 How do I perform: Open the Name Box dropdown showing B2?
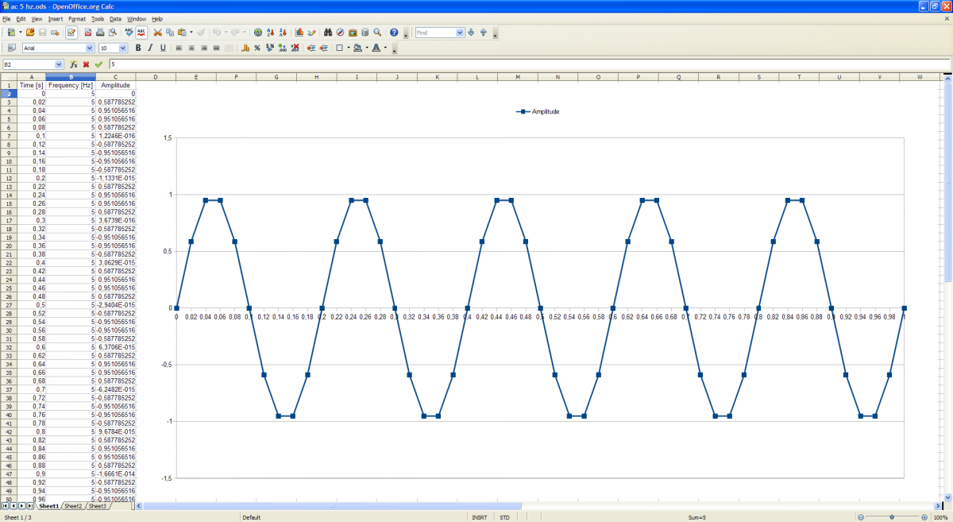(x=59, y=64)
